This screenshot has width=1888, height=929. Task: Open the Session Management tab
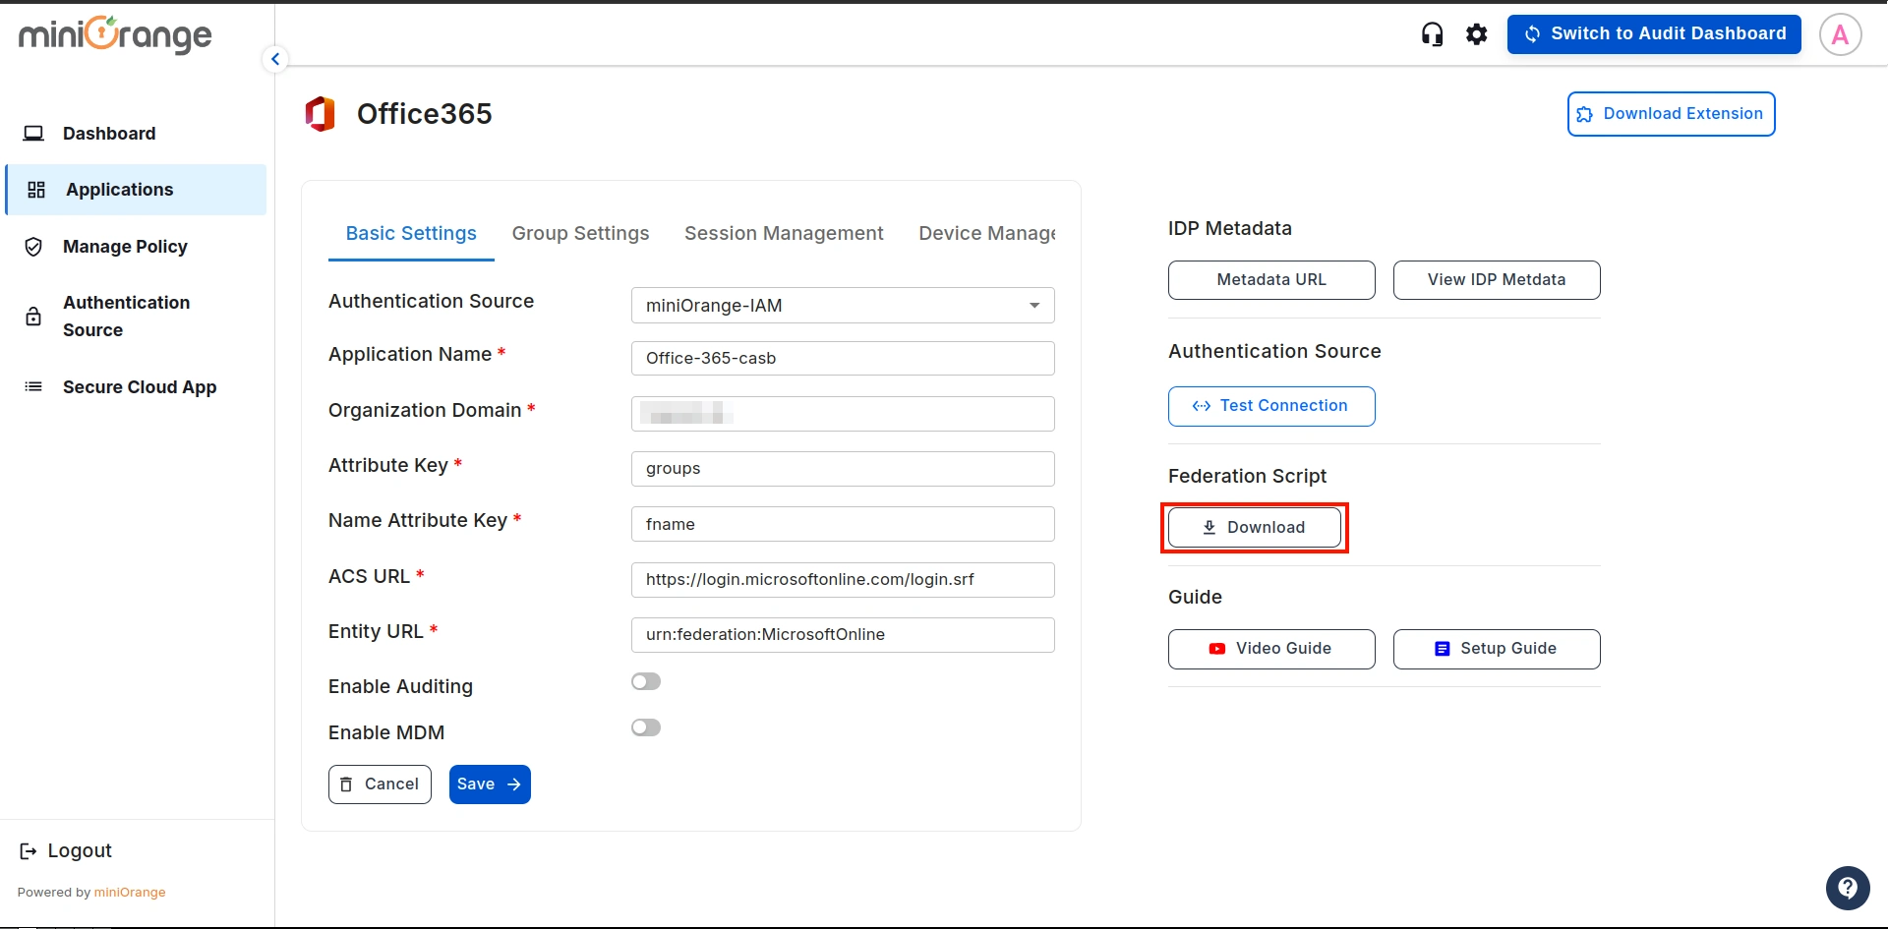tap(784, 233)
